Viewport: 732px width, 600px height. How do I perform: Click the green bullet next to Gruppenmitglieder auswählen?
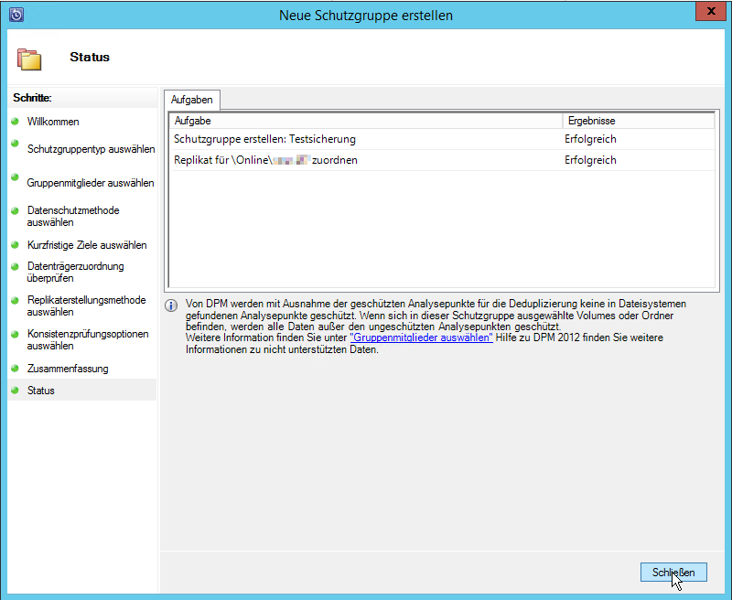(x=15, y=181)
